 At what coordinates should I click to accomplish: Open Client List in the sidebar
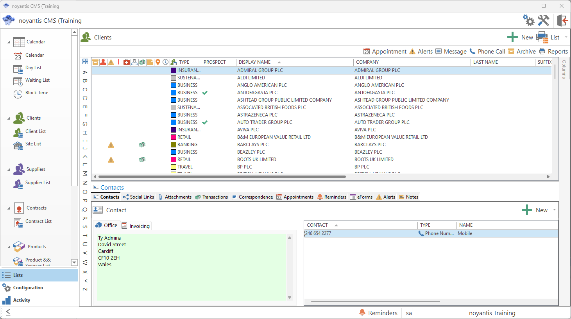point(35,131)
